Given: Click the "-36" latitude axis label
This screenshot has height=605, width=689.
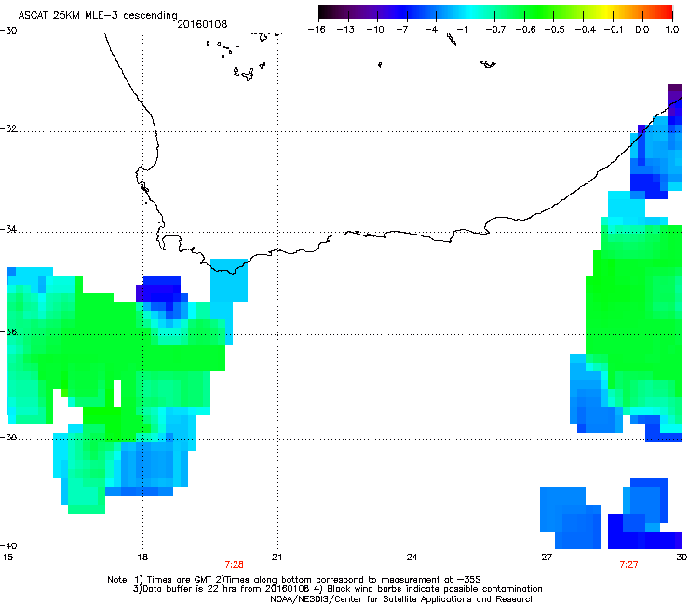Looking at the screenshot, I should point(8,331).
